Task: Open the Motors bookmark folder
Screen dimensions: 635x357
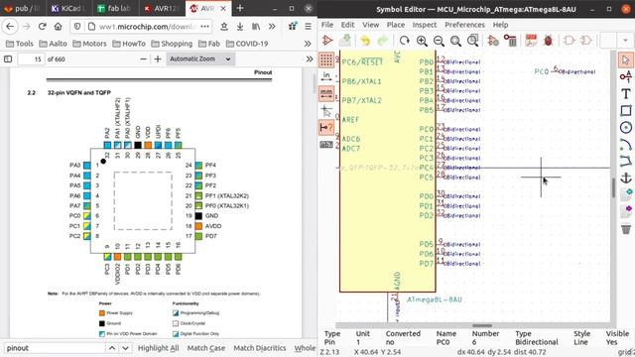Action: tap(90, 44)
